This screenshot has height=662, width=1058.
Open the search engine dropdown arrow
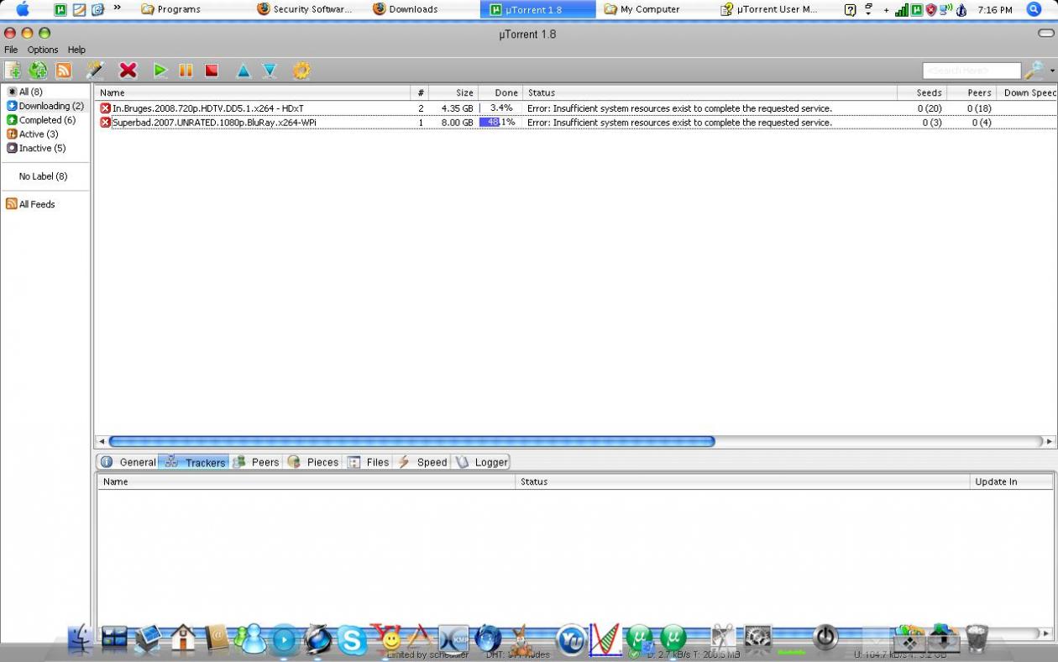[x=1052, y=71]
